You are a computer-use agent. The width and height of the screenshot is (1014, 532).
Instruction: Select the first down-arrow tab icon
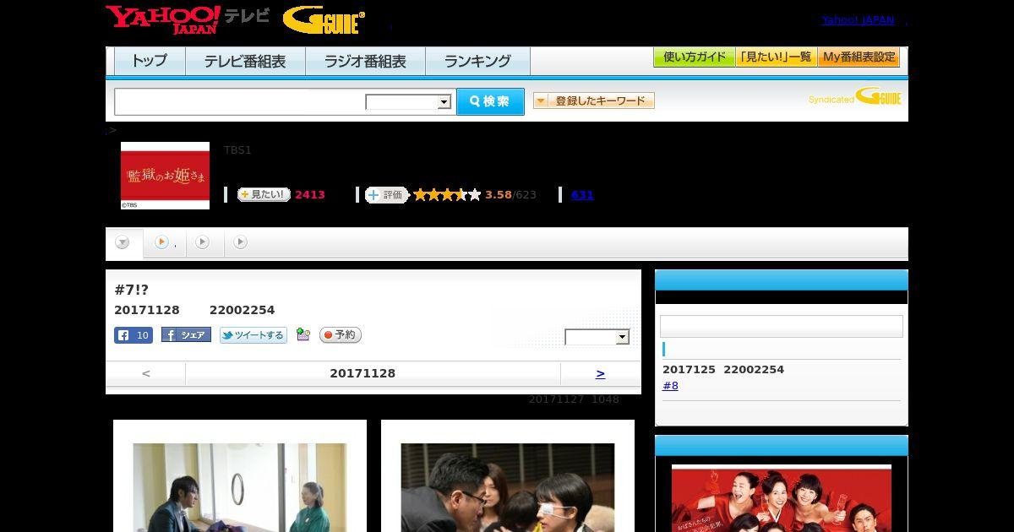(x=123, y=242)
